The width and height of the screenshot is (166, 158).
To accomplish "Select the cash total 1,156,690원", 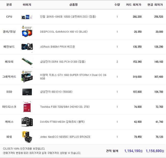I will pyautogui.click(x=155, y=151).
